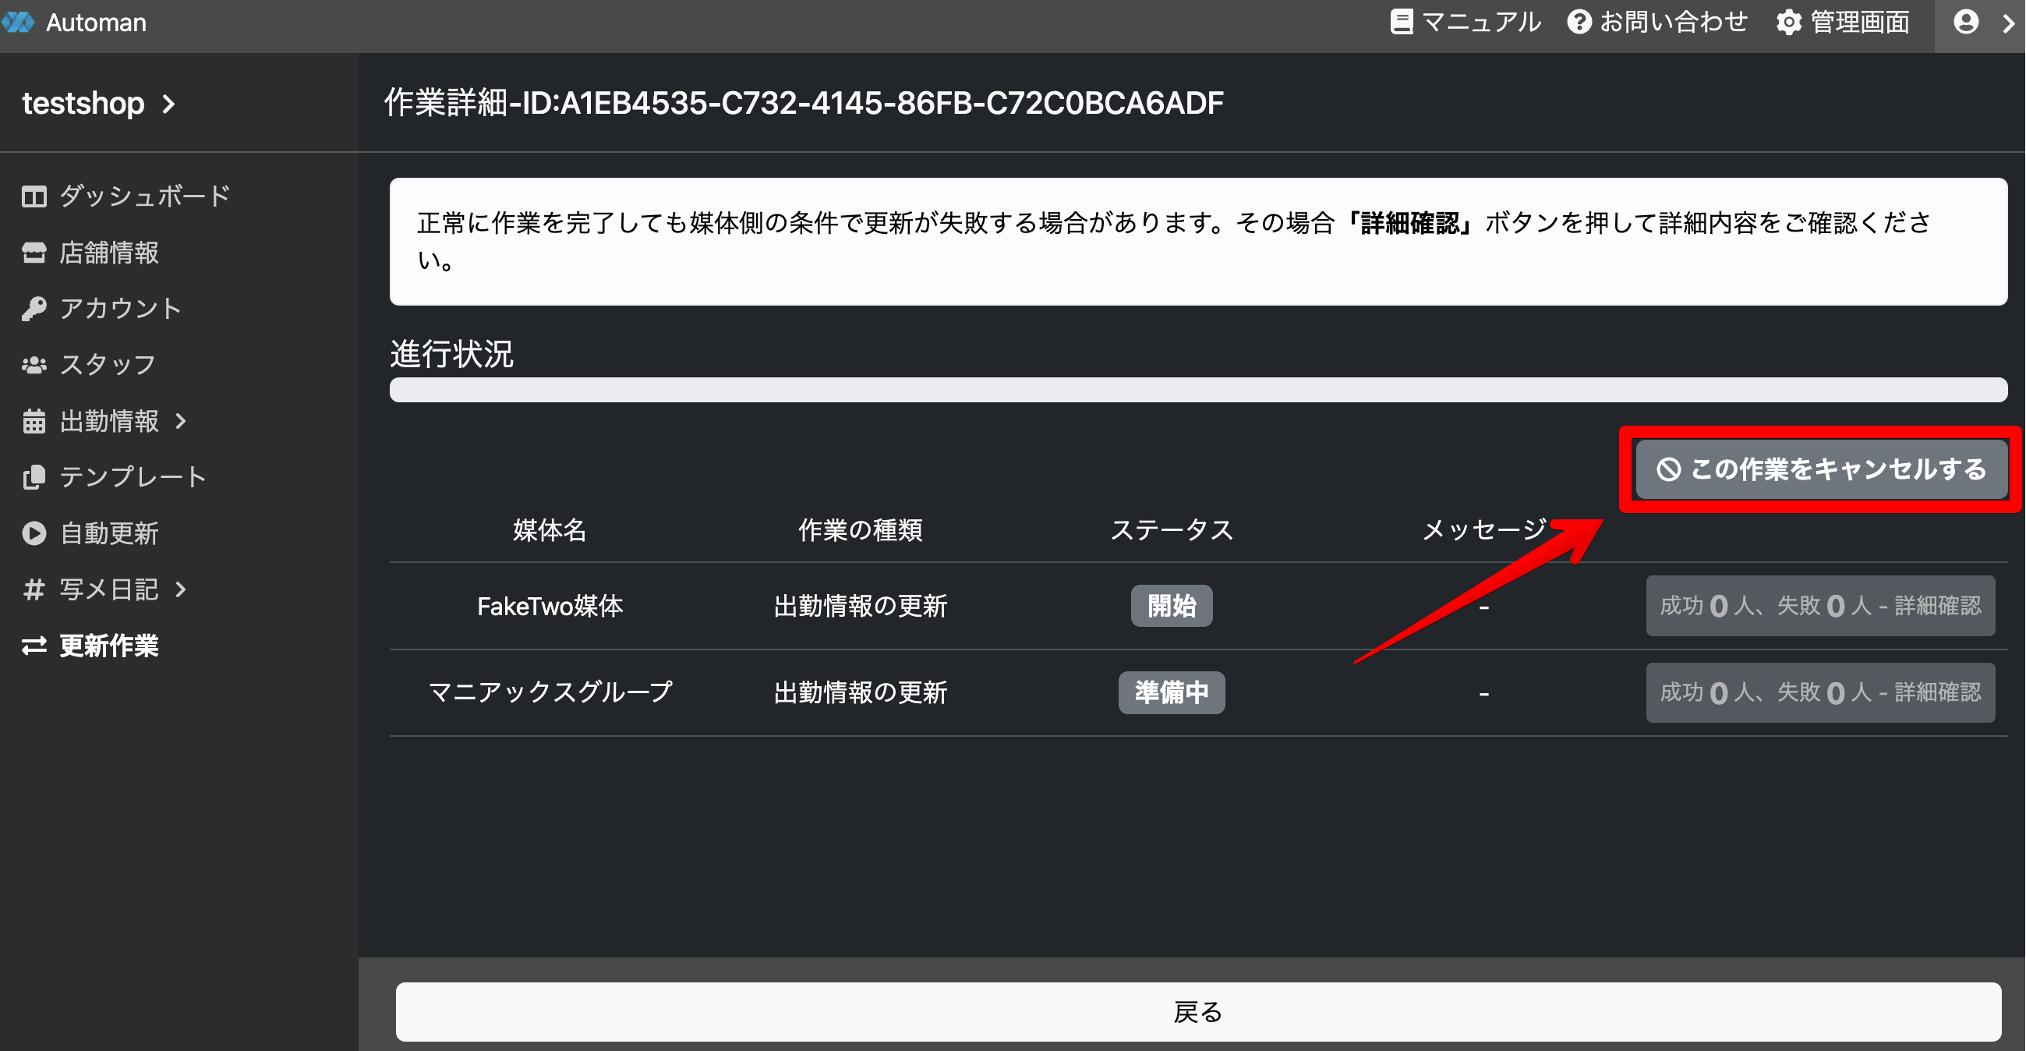The image size is (2026, 1051).
Task: Click the Automan logo icon
Action: click(x=17, y=22)
